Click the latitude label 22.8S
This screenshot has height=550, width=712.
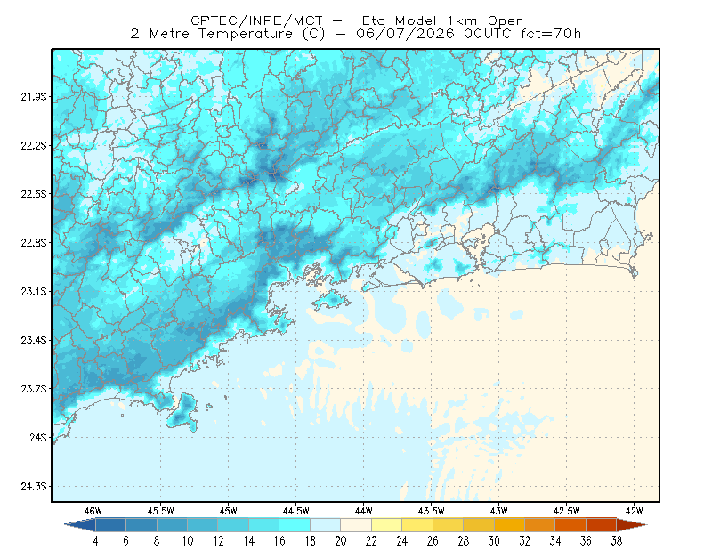pos(34,243)
